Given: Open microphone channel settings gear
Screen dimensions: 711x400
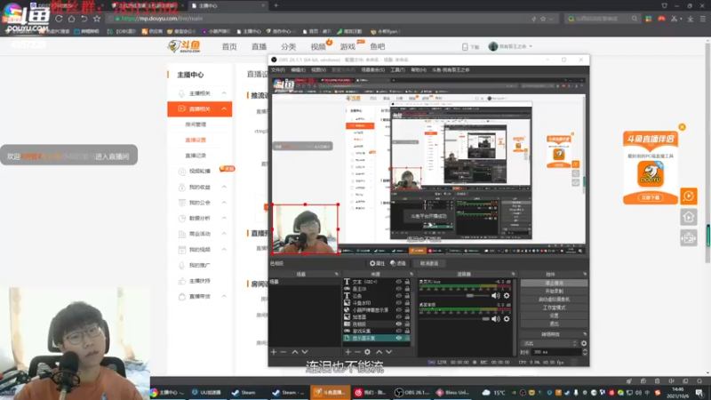Looking at the screenshot, I should tap(507, 296).
